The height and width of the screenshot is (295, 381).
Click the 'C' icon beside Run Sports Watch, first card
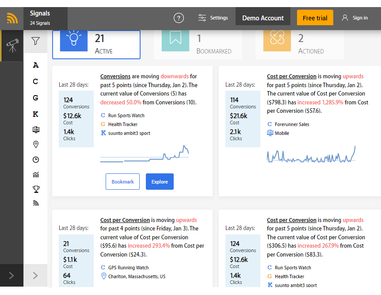[103, 115]
